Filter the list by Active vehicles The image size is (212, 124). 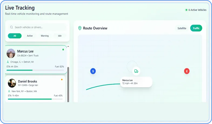click(30, 36)
